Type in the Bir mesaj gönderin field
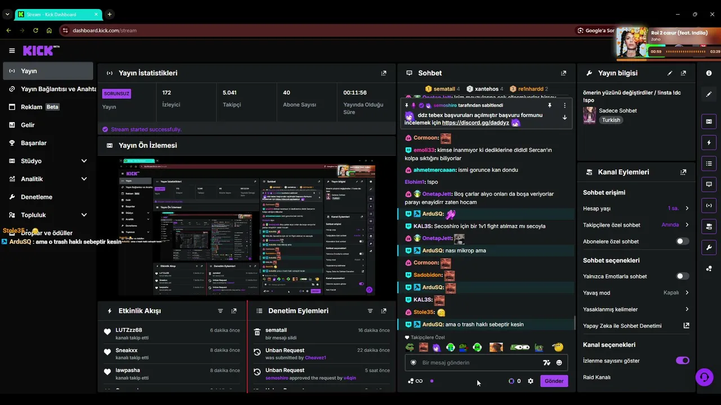721x405 pixels. point(479,363)
